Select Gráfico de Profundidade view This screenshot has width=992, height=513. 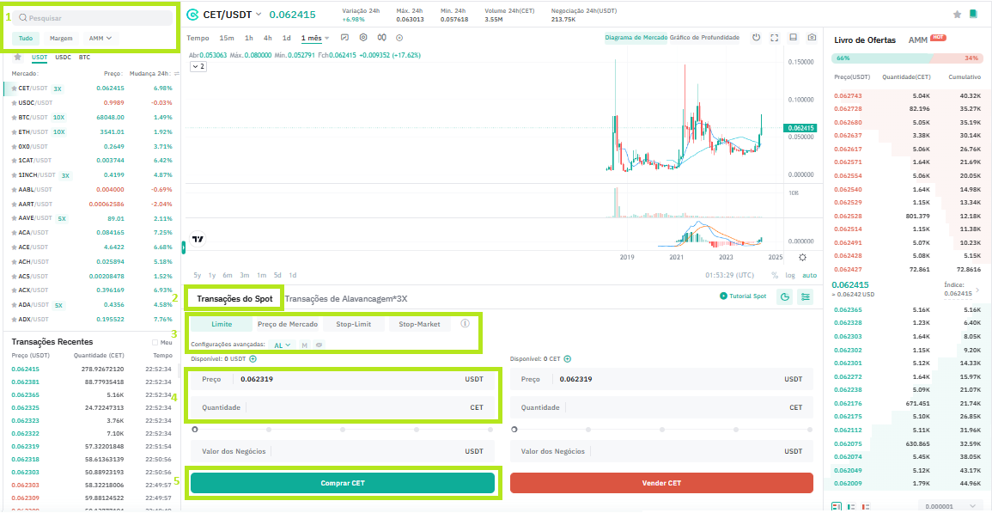705,37
